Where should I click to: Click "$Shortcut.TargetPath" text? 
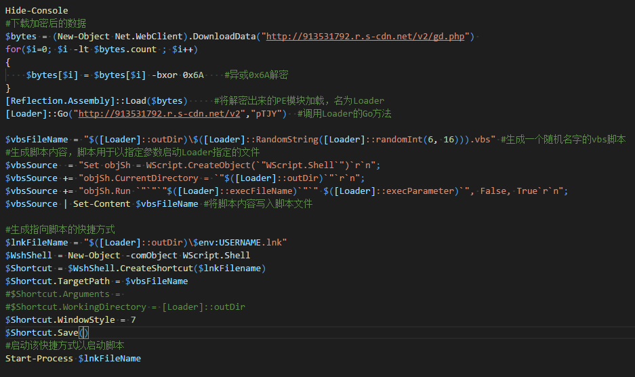pyautogui.click(x=57, y=281)
